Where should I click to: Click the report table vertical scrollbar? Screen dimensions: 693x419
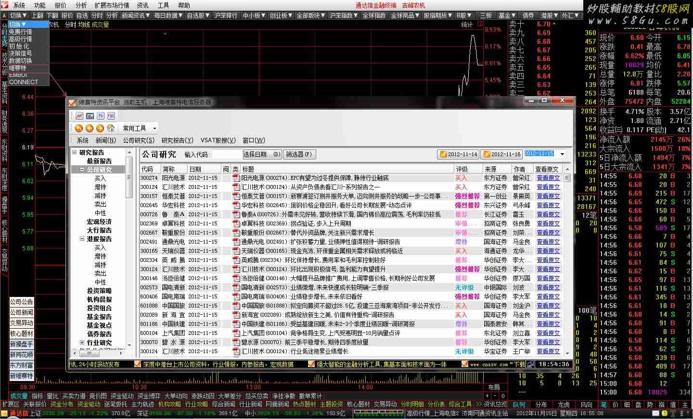(x=567, y=262)
